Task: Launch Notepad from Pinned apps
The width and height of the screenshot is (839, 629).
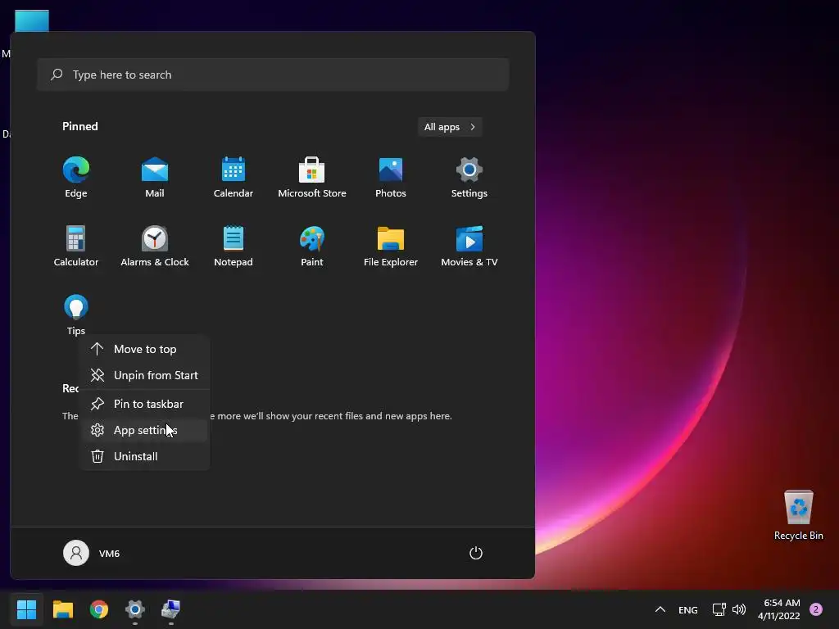Action: point(234,246)
